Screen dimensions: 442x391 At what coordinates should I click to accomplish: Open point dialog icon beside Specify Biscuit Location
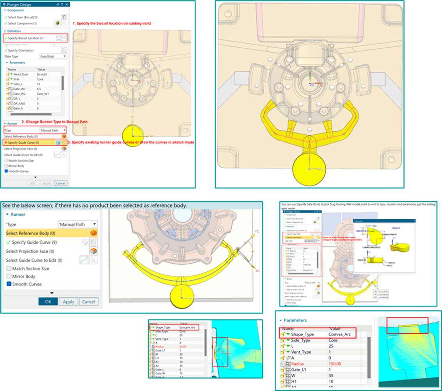pos(58,38)
